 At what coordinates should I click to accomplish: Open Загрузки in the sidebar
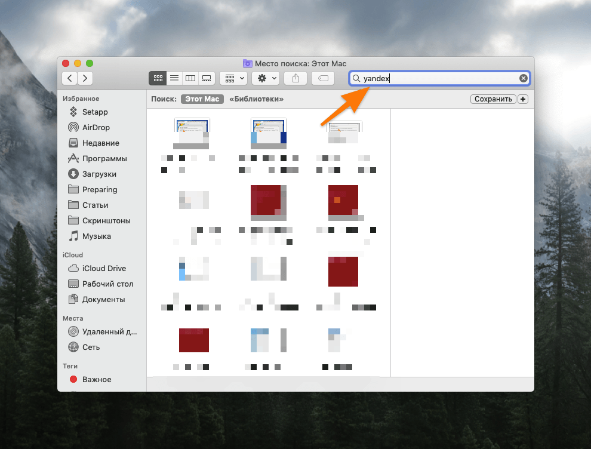[99, 174]
